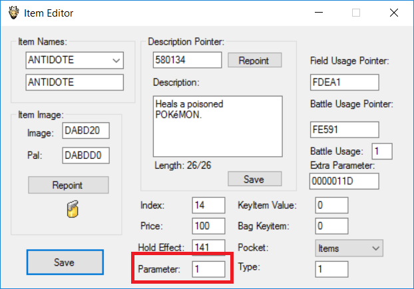Select the Pal offset field DABDD0

pos(86,155)
